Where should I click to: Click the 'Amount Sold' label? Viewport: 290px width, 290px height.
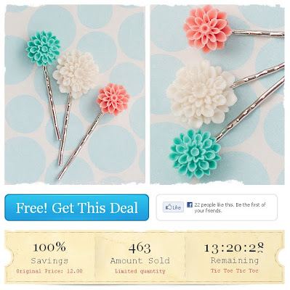click(140, 261)
